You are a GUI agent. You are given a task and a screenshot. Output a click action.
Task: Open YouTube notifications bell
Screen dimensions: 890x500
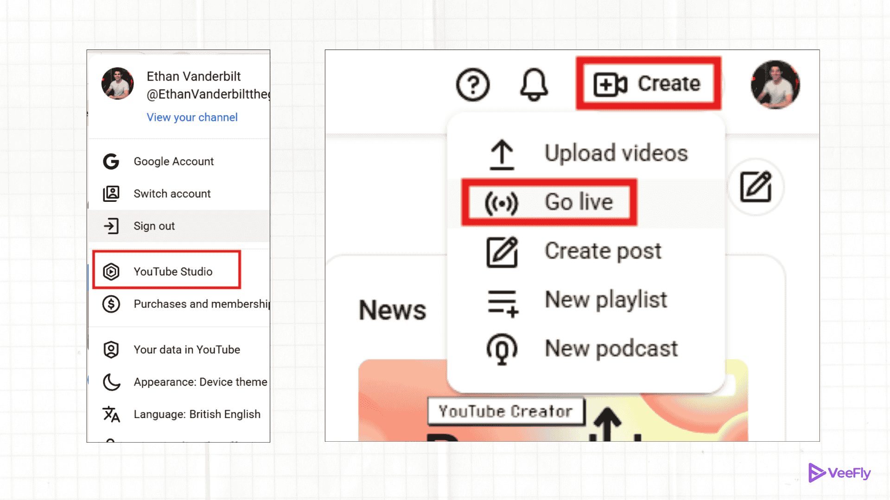pyautogui.click(x=534, y=84)
